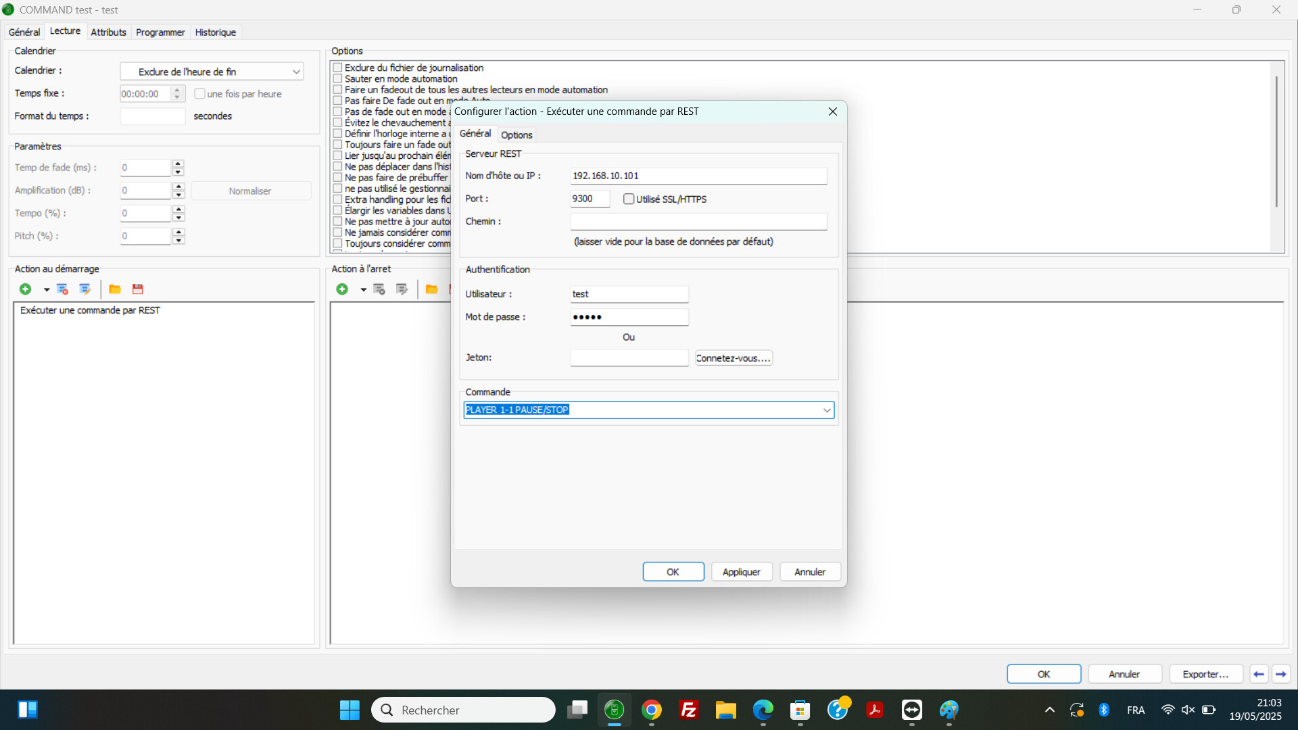Open FileZilla from the taskbar

point(688,710)
